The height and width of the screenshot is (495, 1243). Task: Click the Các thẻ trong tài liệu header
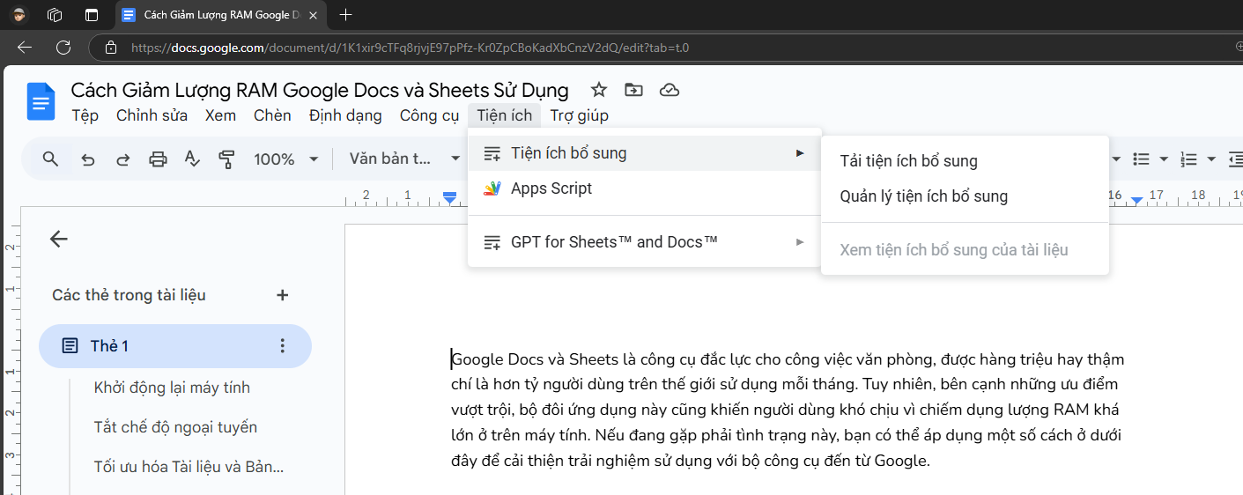pyautogui.click(x=129, y=295)
